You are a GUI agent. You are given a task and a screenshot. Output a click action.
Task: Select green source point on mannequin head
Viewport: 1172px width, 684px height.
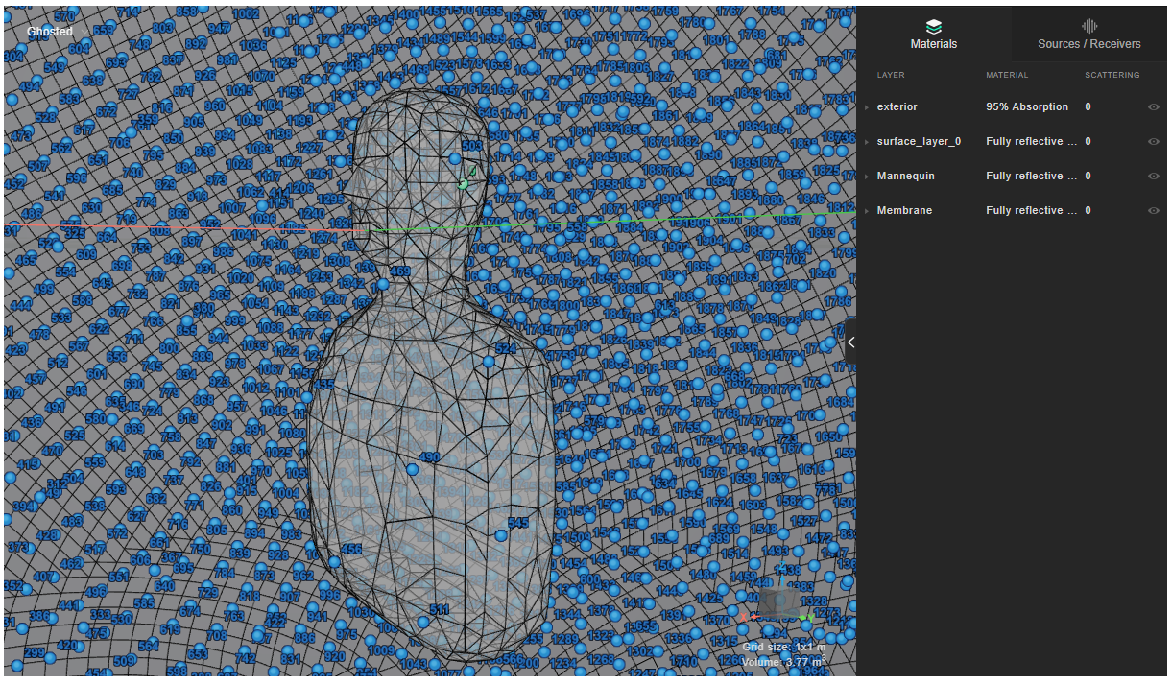(x=464, y=183)
